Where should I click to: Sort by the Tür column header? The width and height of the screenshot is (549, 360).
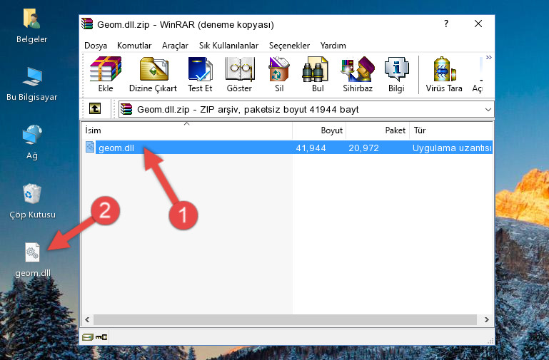tap(451, 130)
